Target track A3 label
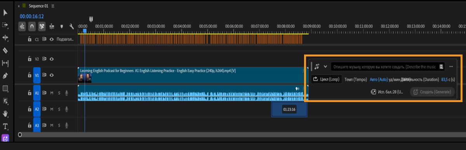 click(x=37, y=125)
